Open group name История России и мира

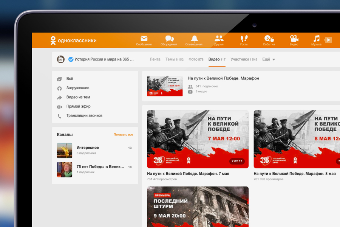[104, 59]
